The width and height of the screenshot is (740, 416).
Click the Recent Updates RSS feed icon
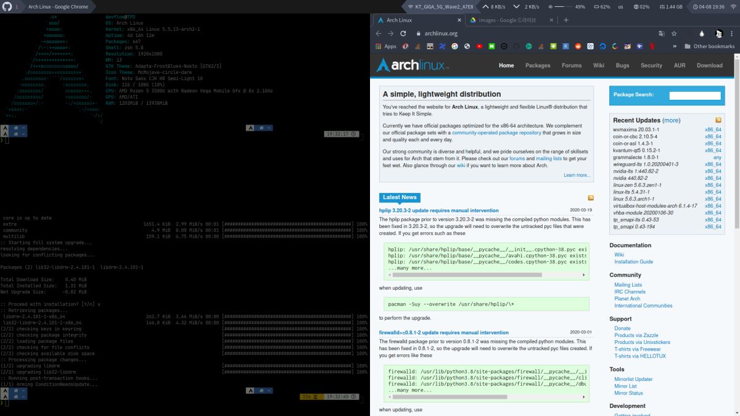[718, 120]
